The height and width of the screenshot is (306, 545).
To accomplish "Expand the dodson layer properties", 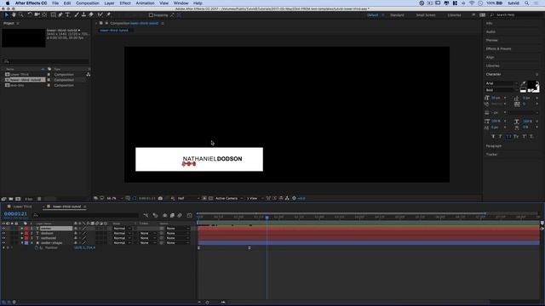I will click(x=22, y=234).
